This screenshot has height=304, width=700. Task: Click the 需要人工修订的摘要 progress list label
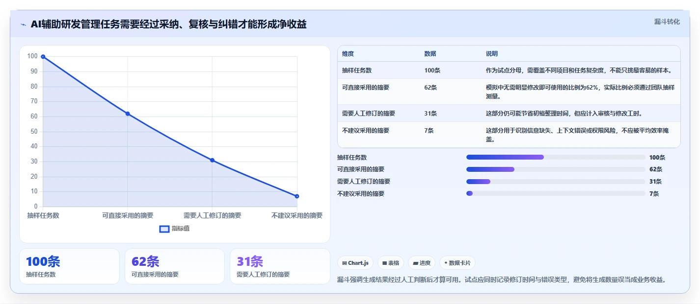364,182
